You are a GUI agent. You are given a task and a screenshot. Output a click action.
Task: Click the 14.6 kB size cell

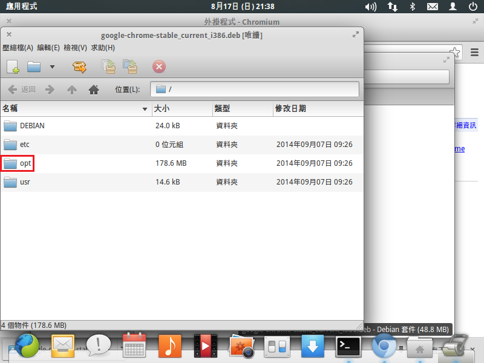[x=168, y=182]
